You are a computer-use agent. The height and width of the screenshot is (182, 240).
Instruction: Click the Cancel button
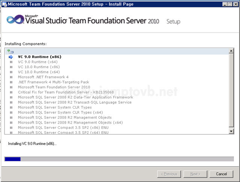pyautogui.click(x=221, y=174)
